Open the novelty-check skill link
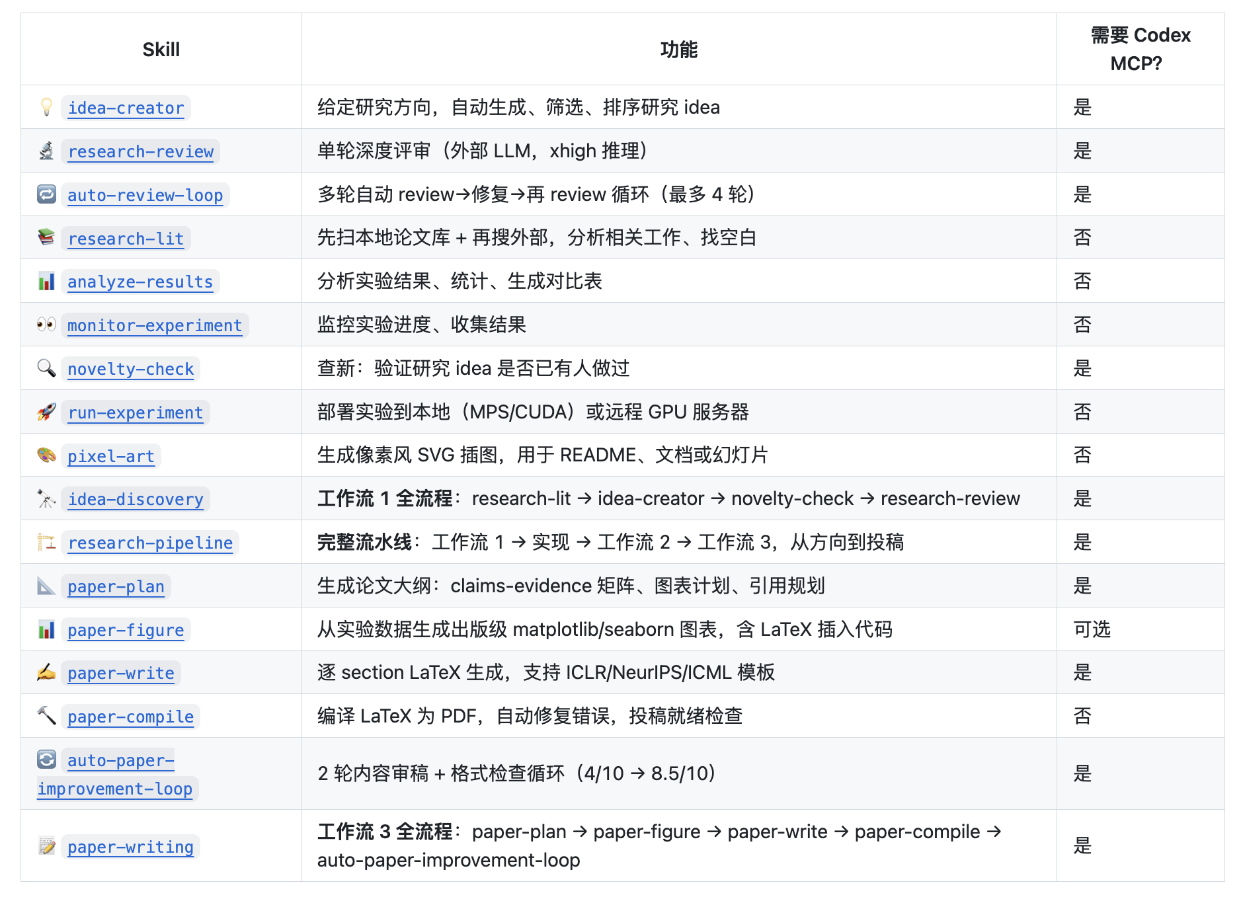Viewport: 1243px width, 899px height. pos(130,369)
